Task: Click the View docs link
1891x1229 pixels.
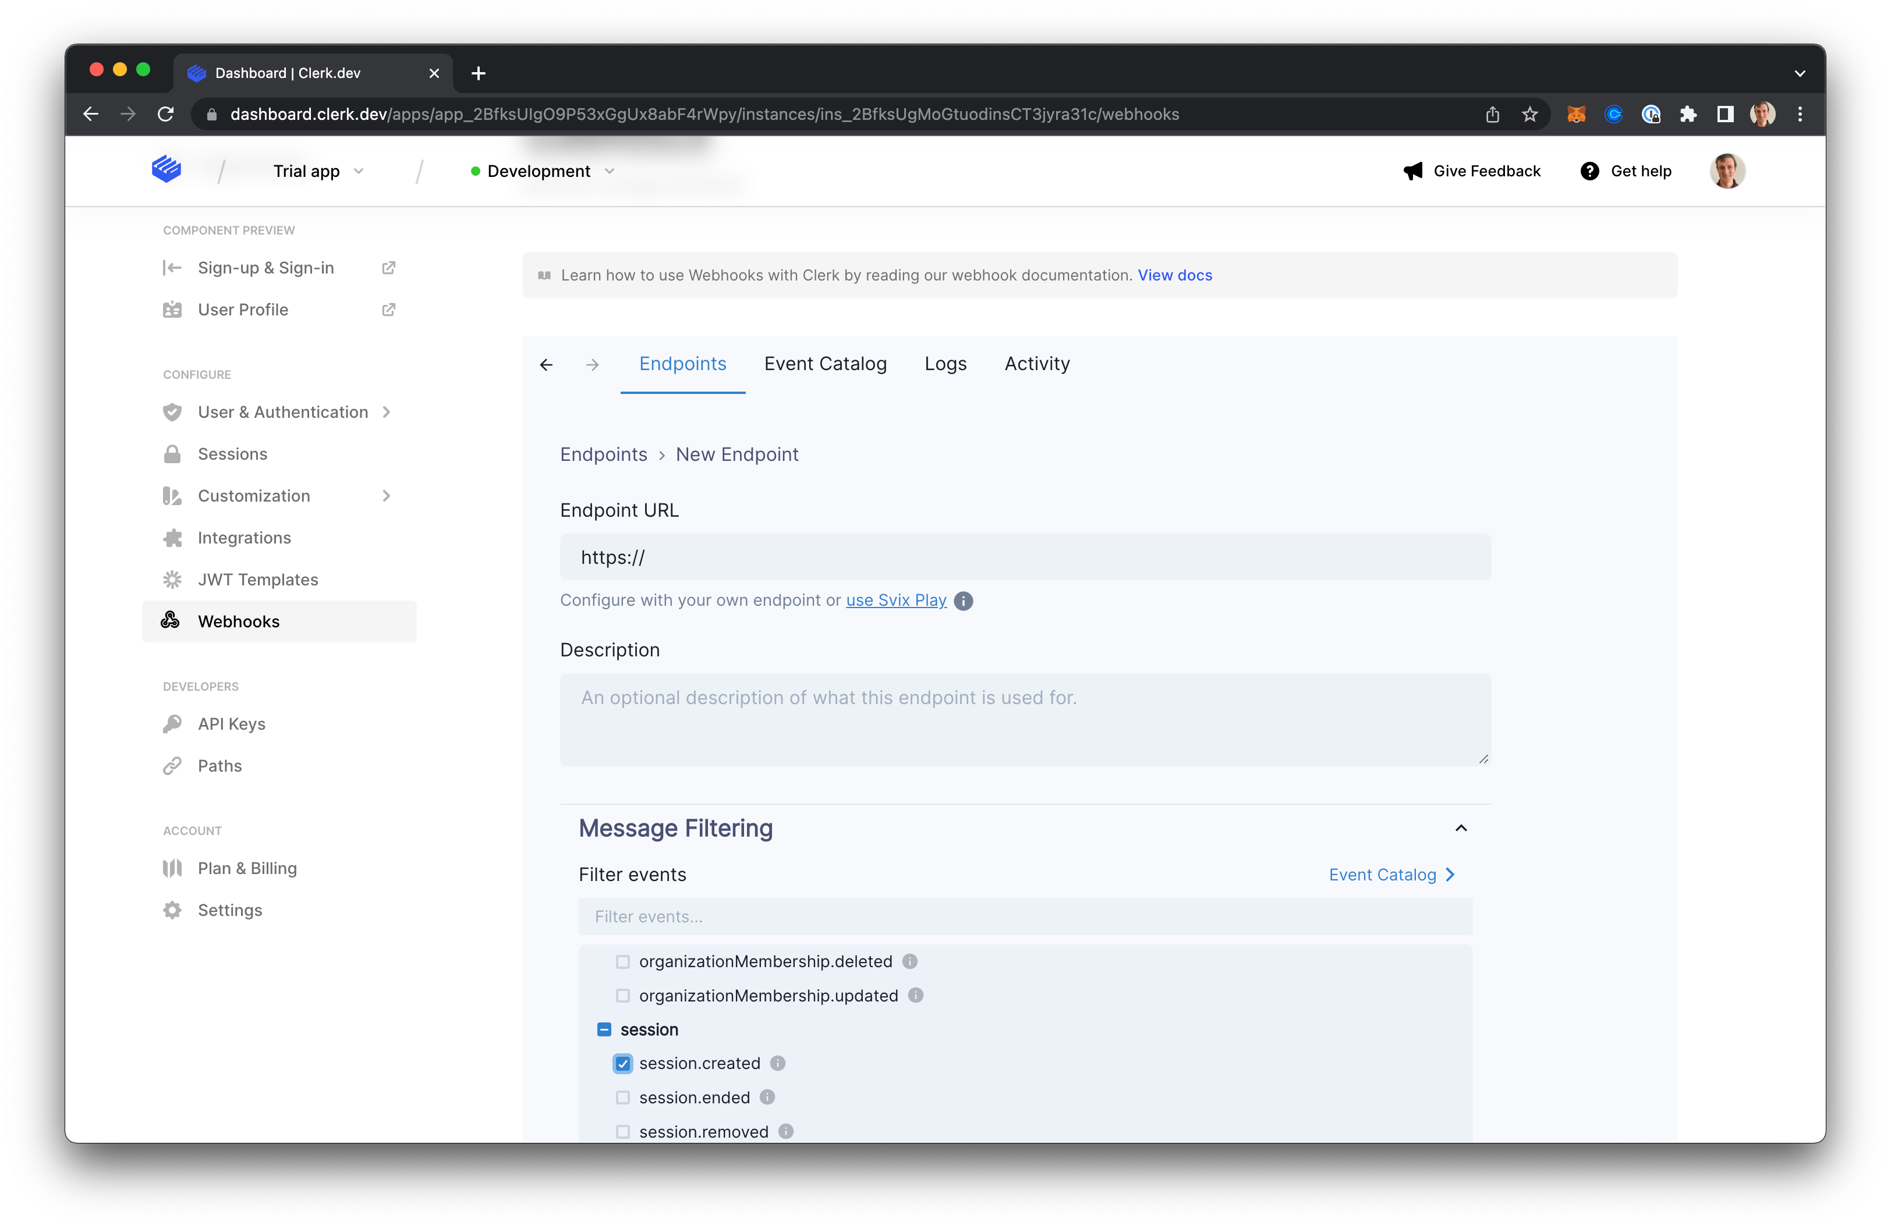Action: pos(1174,275)
